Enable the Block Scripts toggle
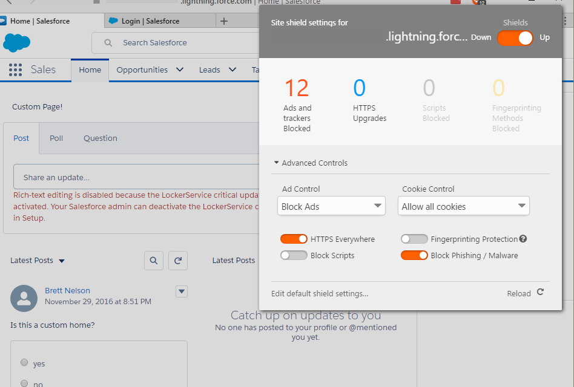574x387 pixels. pos(294,255)
